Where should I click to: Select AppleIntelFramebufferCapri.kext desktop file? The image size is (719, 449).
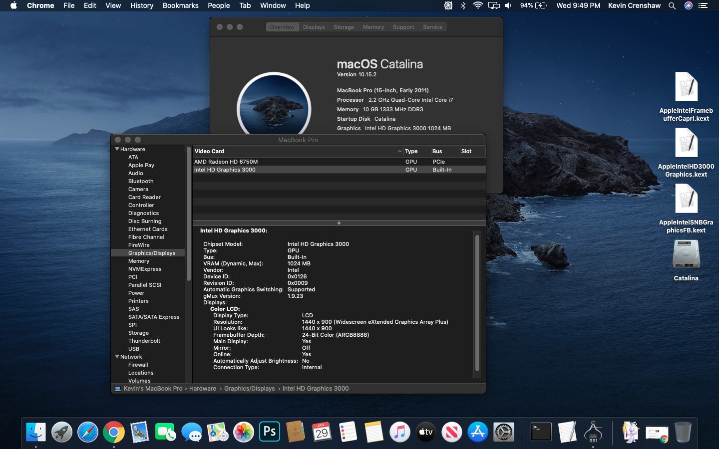tap(686, 97)
